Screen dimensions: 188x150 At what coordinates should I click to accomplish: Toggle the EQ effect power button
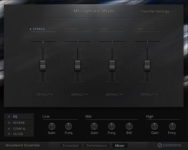pos(9,117)
